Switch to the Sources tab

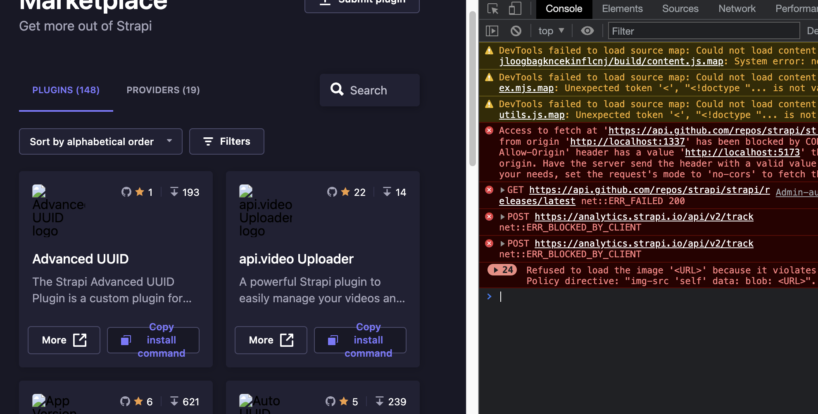tap(680, 9)
